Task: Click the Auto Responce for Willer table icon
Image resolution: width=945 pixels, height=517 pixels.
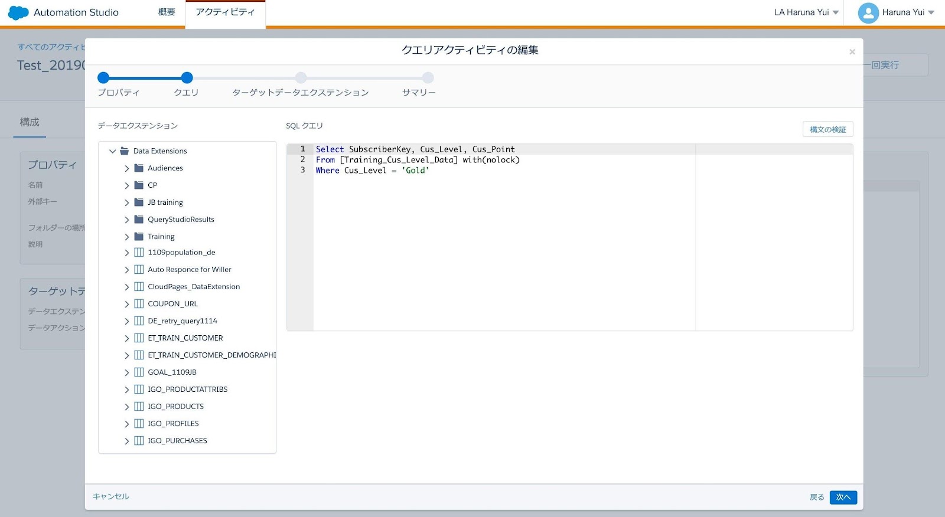Action: point(139,270)
